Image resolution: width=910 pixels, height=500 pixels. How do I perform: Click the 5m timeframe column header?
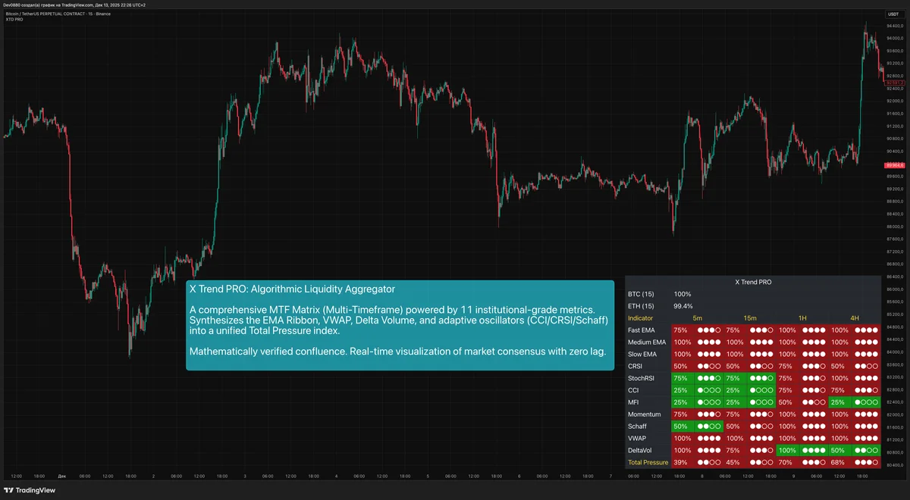pyautogui.click(x=697, y=318)
